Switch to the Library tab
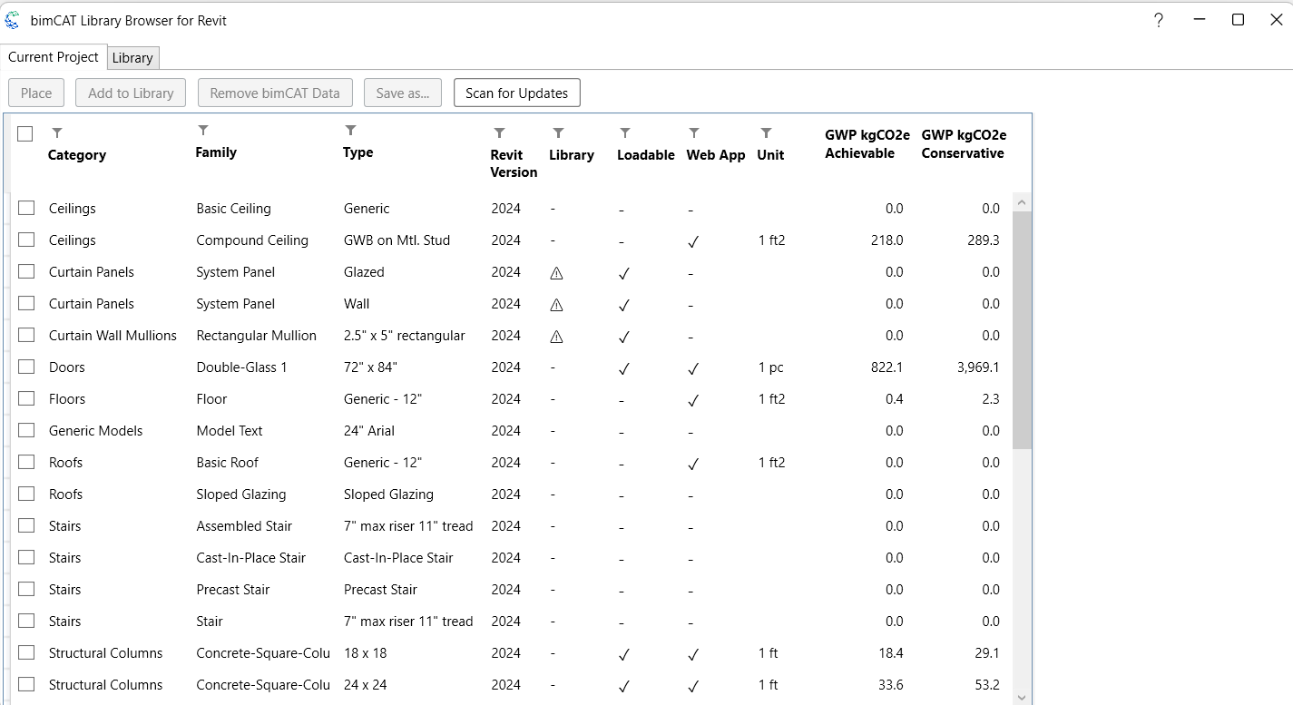Viewport: 1293px width, 705px height. [x=132, y=58]
